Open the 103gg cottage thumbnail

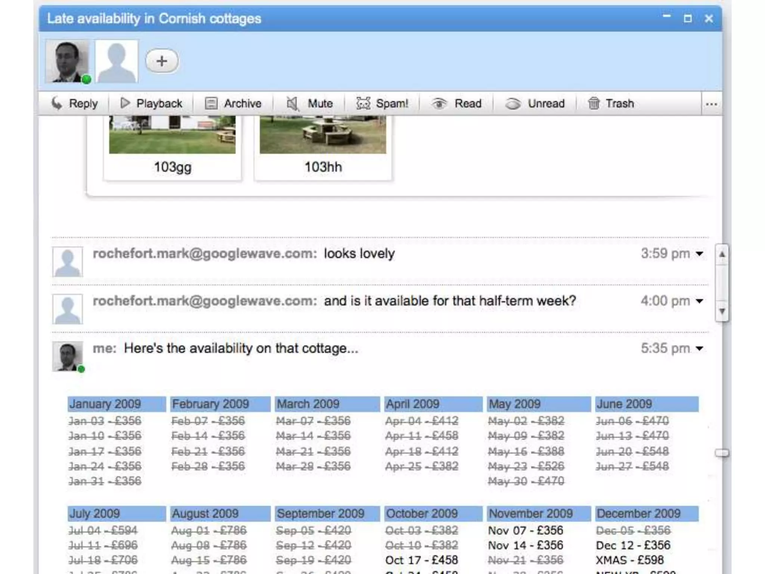[172, 135]
